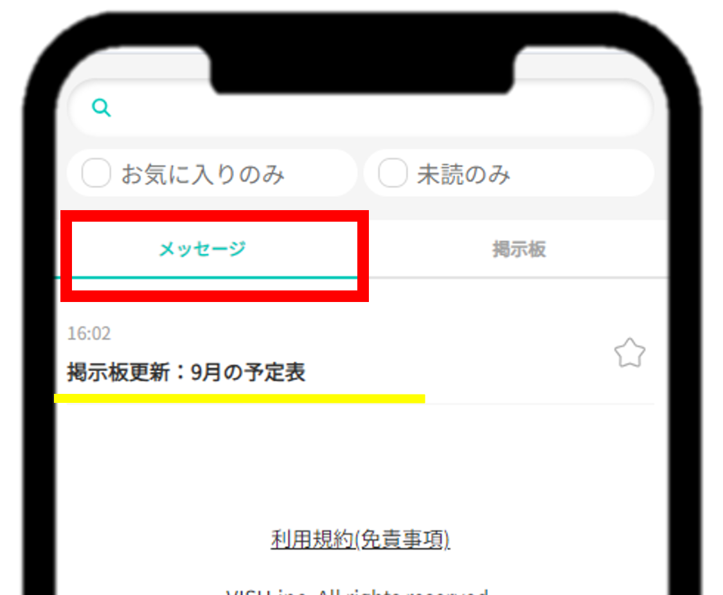
Task: Click the teal underline under メッセージ
Action: click(215, 278)
